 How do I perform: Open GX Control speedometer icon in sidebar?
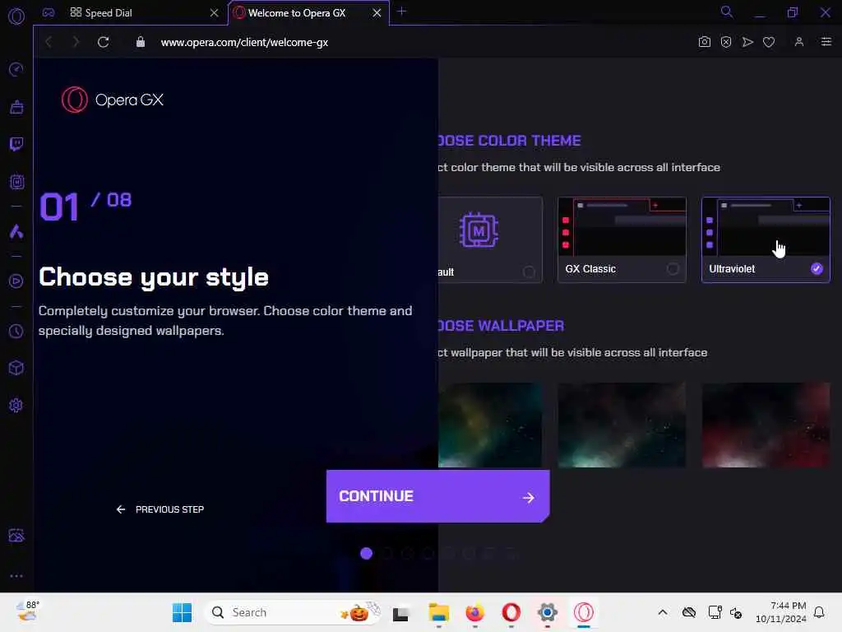pos(16,69)
